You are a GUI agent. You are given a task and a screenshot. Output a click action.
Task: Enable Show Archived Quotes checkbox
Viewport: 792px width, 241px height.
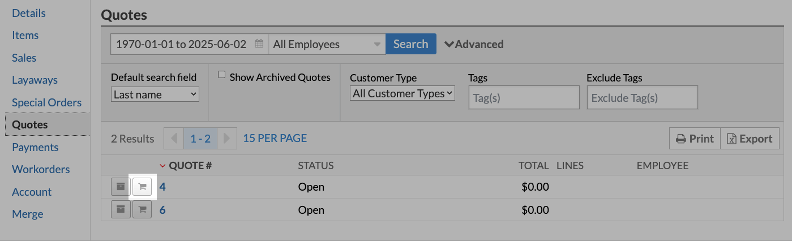[222, 75]
